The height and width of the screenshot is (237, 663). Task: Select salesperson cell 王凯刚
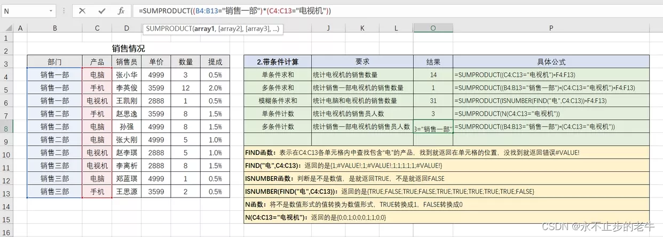(127, 101)
